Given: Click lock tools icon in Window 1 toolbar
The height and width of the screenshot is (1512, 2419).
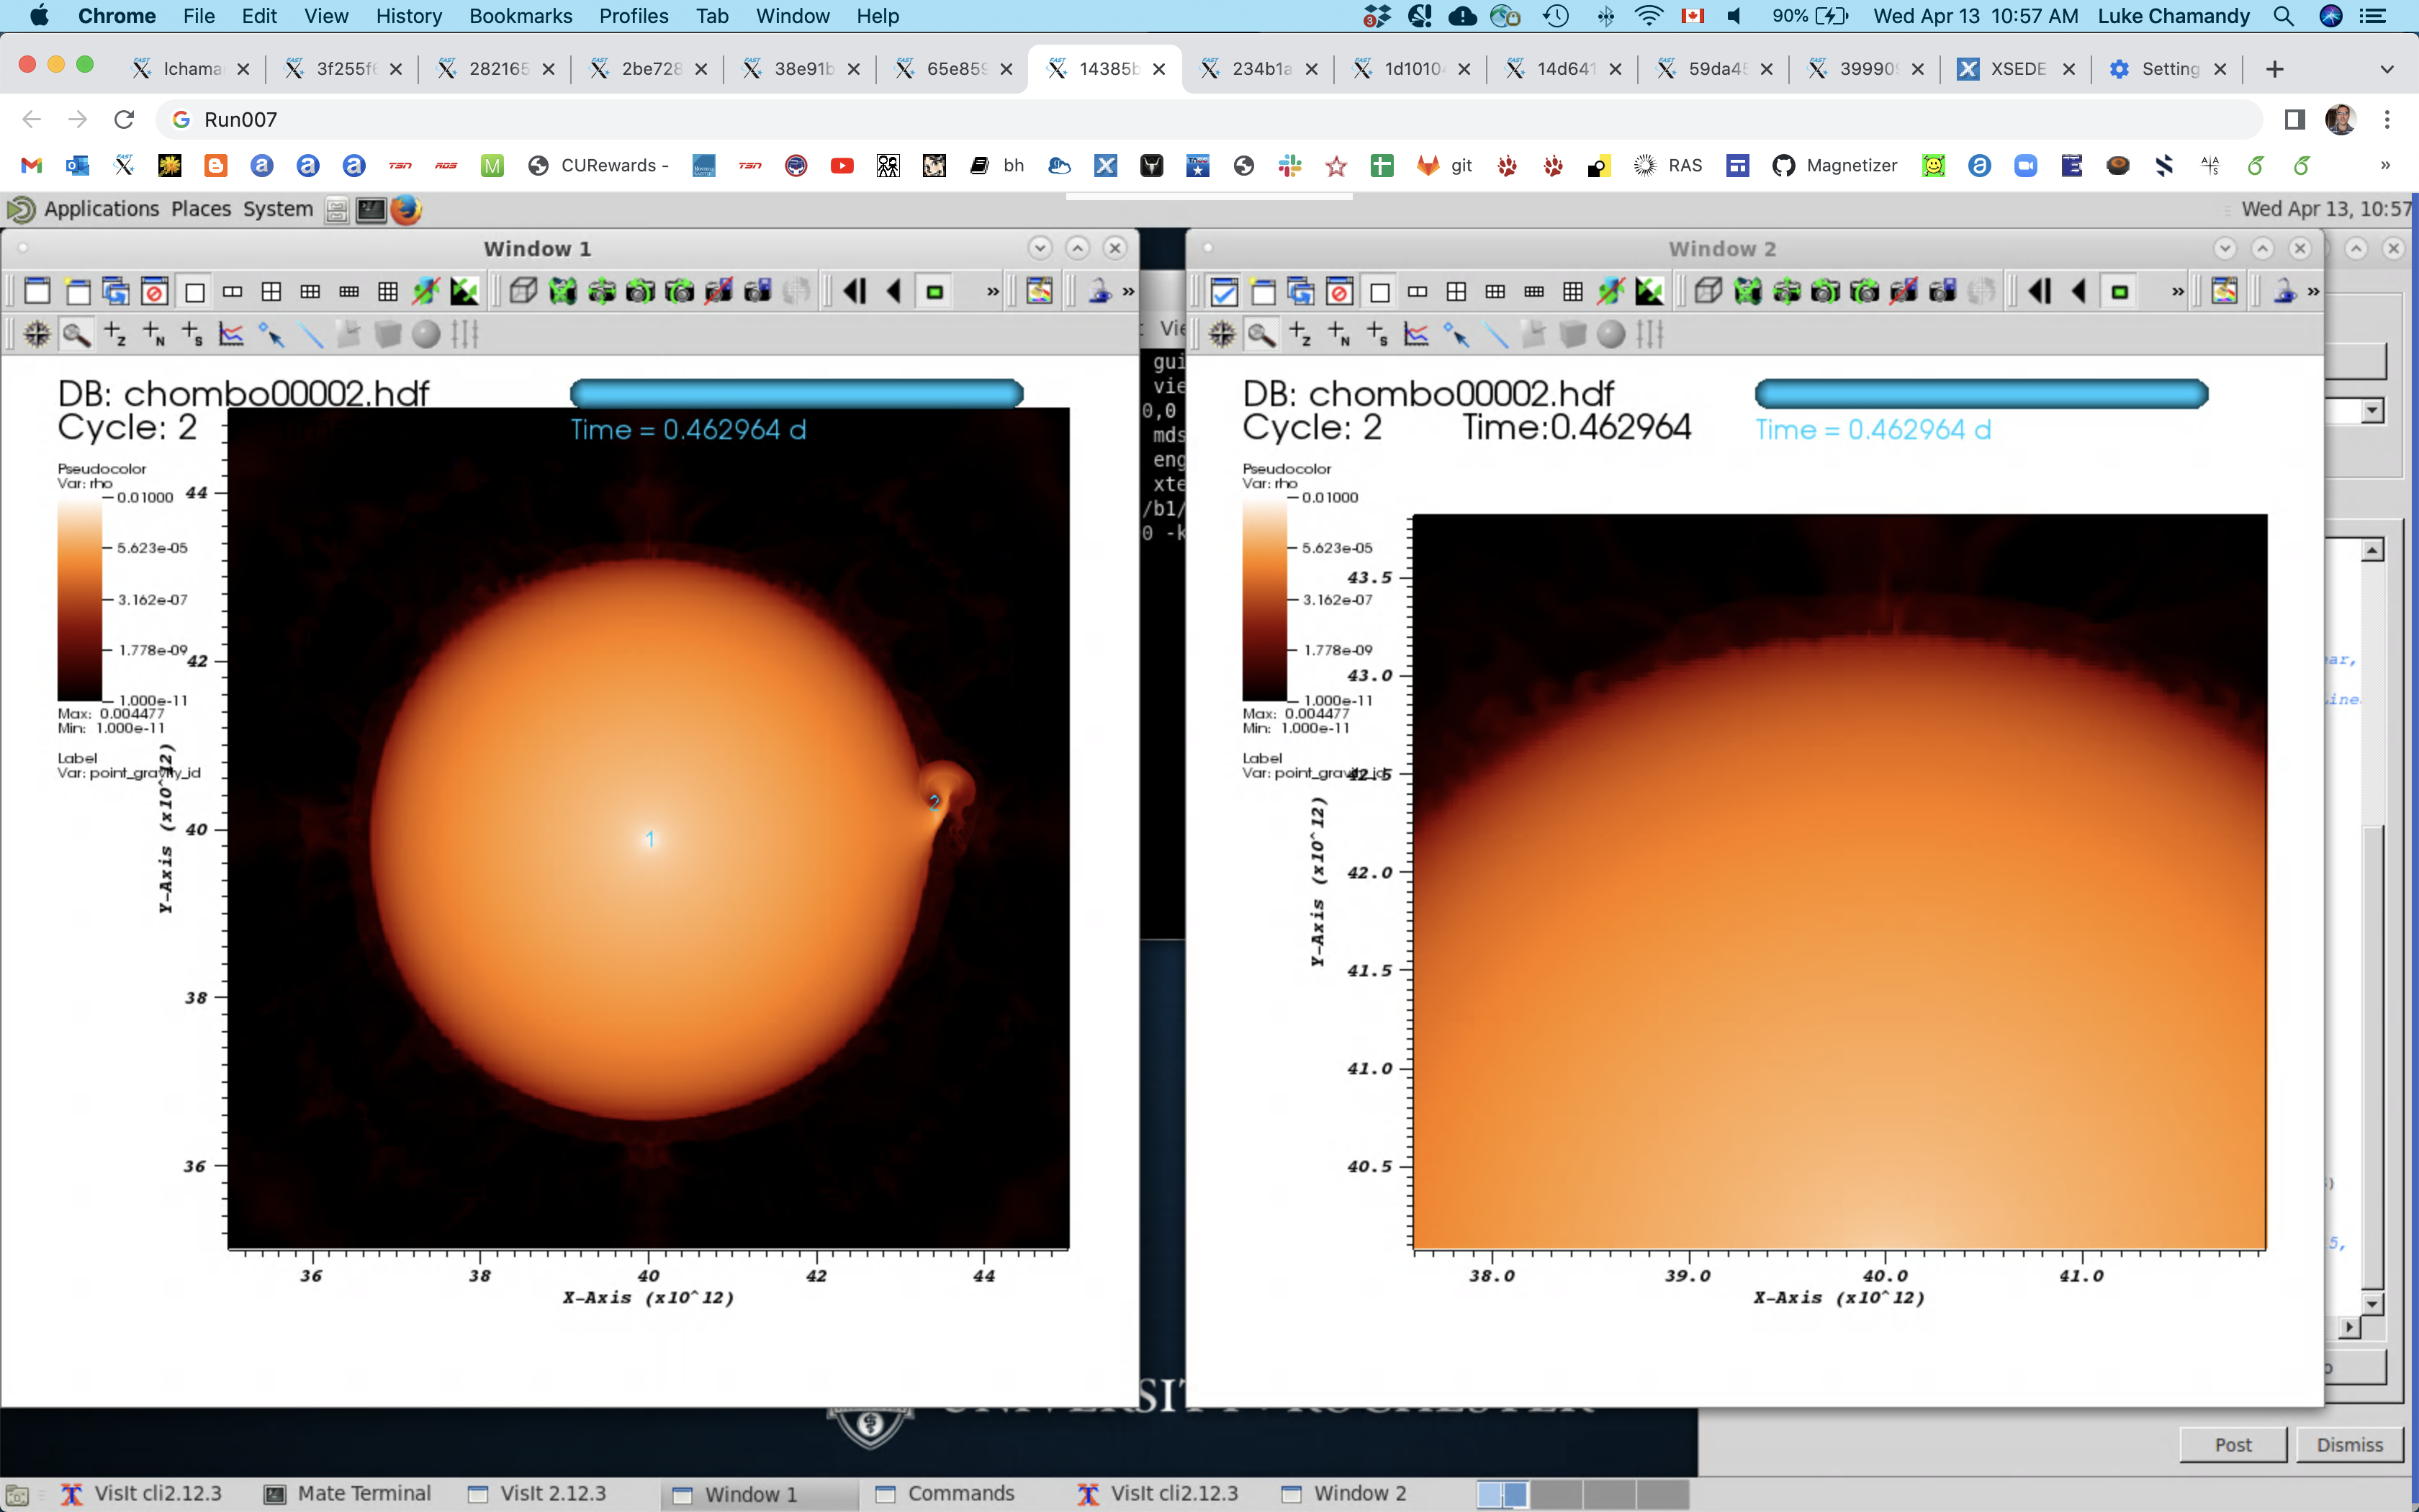Looking at the screenshot, I should [x=1099, y=291].
